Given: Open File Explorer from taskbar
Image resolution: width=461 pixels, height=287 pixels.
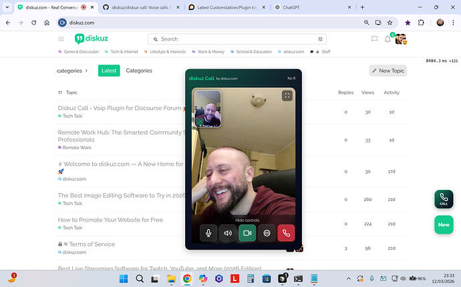Looking at the screenshot, I should (172, 278).
